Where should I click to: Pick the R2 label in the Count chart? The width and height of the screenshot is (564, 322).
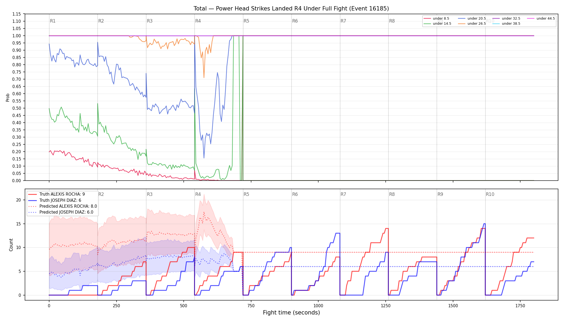[101, 194]
